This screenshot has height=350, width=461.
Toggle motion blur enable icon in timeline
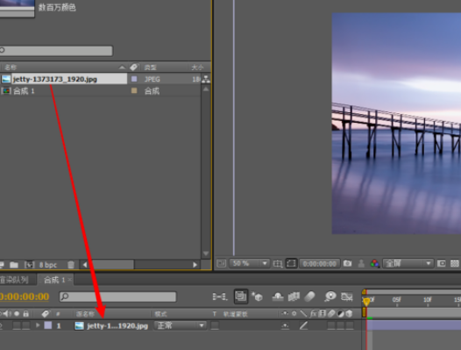point(309,296)
